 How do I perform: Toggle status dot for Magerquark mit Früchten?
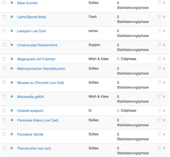coord(12,59)
